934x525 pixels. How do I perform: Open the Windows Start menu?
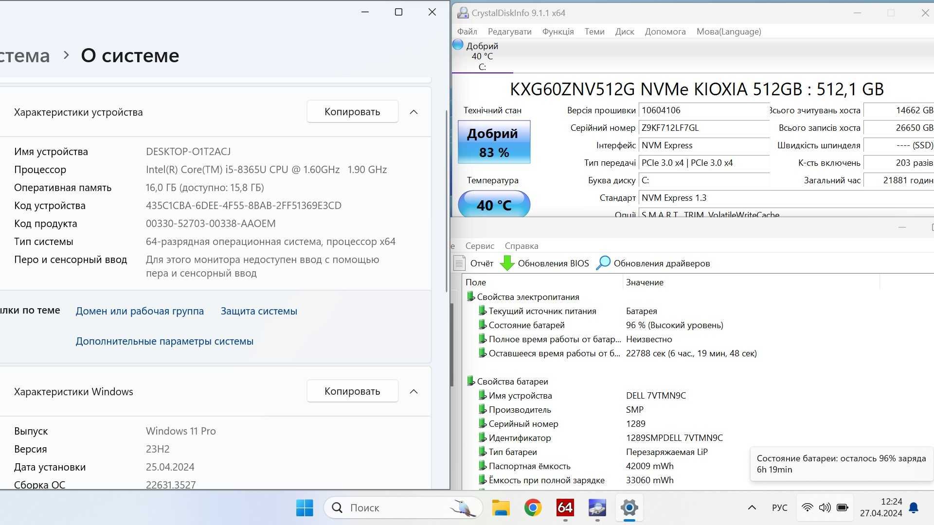pos(305,508)
